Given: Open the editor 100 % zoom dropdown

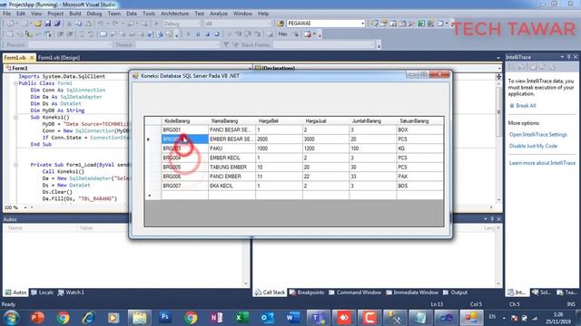Looking at the screenshot, I should click(x=25, y=207).
